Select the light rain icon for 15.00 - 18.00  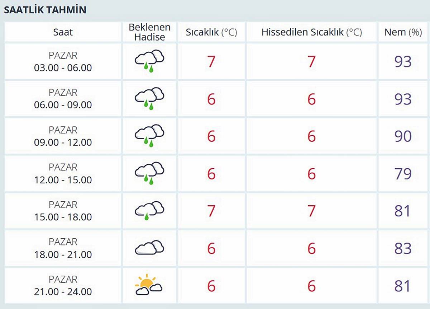[149, 211]
